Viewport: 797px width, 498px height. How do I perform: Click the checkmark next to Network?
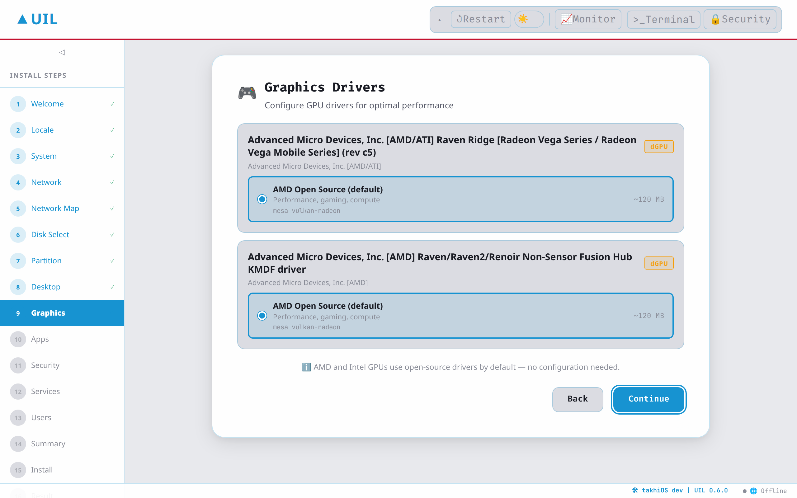pyautogui.click(x=112, y=182)
